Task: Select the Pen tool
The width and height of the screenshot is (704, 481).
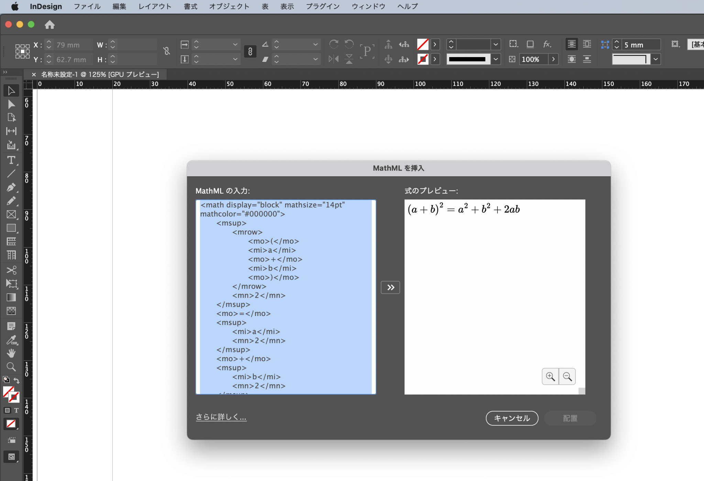Action: click(x=11, y=187)
